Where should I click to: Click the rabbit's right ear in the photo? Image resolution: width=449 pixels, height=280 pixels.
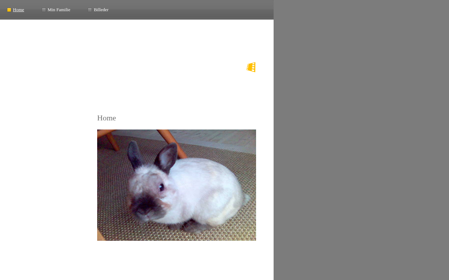[x=167, y=156]
